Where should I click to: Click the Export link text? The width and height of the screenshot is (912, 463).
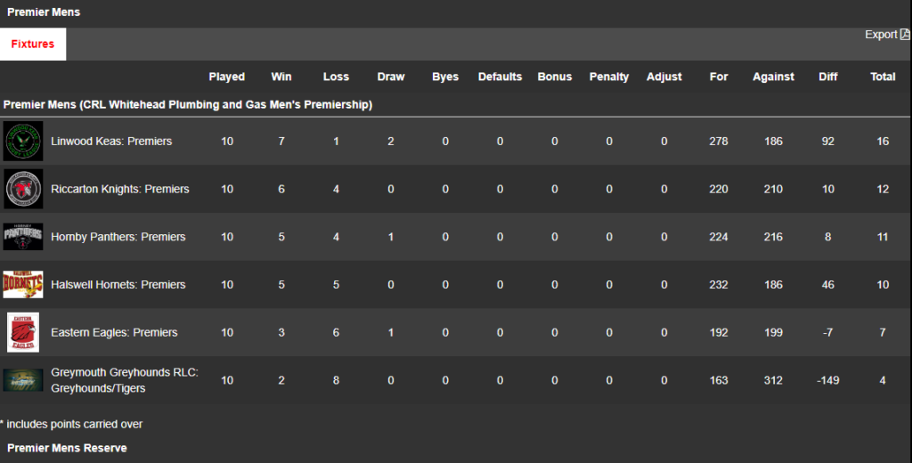click(x=881, y=35)
